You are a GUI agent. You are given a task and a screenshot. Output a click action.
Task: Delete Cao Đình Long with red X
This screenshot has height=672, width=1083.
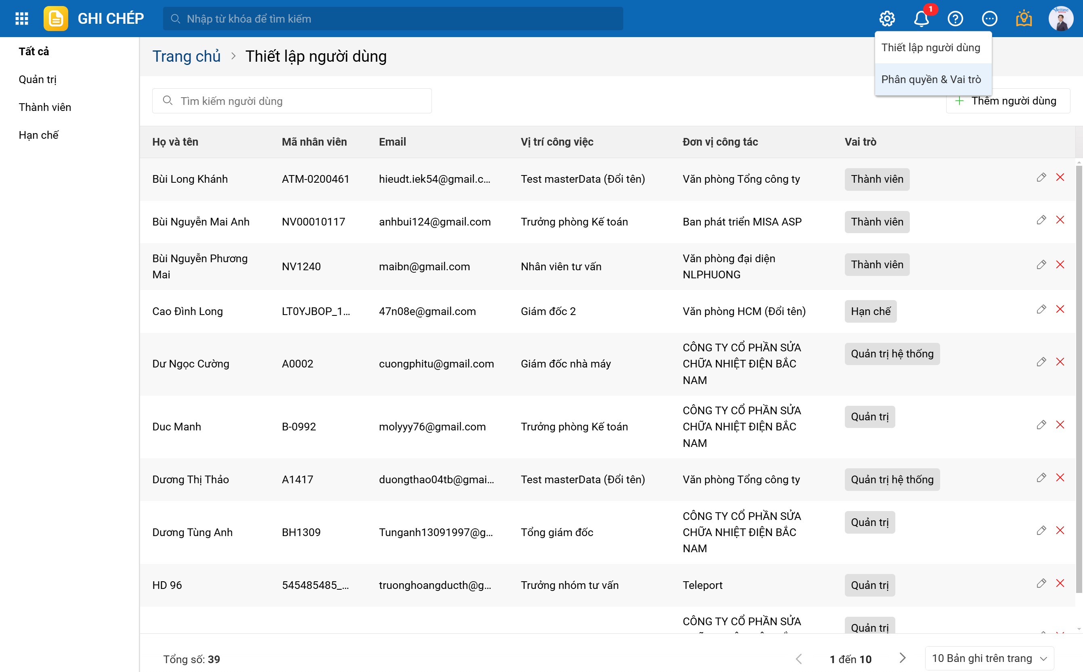(x=1060, y=309)
